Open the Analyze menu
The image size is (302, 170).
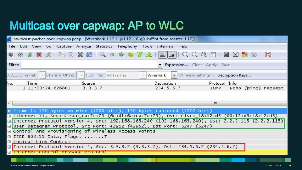83,46
